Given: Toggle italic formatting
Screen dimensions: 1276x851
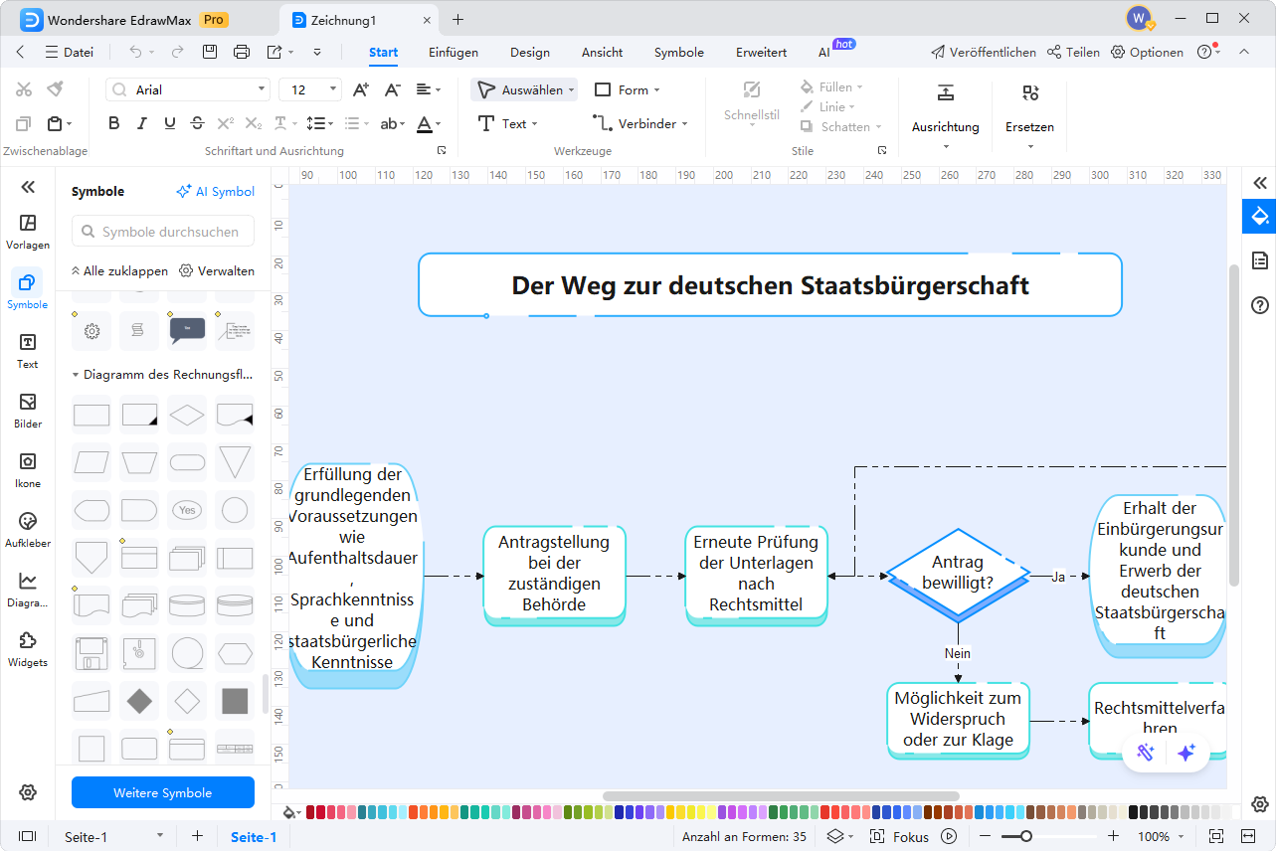Looking at the screenshot, I should (141, 123).
